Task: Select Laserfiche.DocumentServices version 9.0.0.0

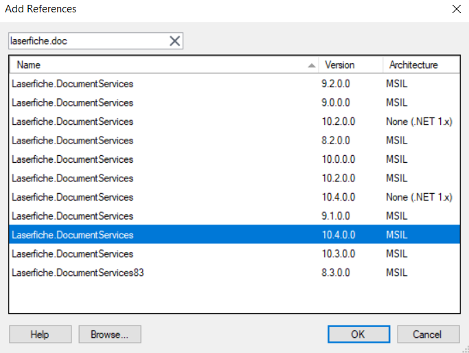Action: [x=235, y=102]
